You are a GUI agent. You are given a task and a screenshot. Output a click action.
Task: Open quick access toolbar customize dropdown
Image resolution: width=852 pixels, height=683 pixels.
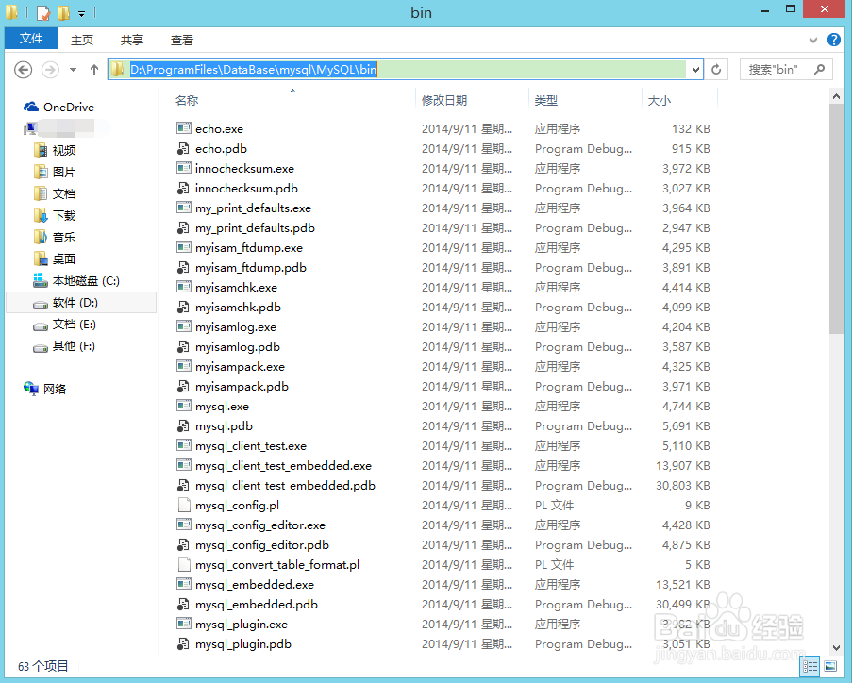coord(81,13)
